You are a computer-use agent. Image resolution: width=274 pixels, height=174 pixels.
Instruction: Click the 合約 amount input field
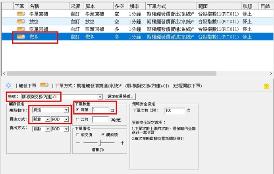coord(100,120)
